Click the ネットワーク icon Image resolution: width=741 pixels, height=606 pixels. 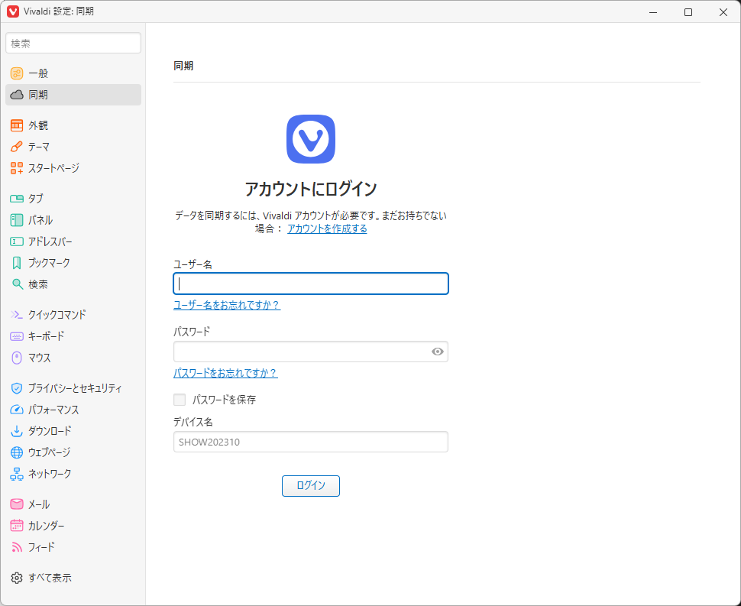pos(17,474)
